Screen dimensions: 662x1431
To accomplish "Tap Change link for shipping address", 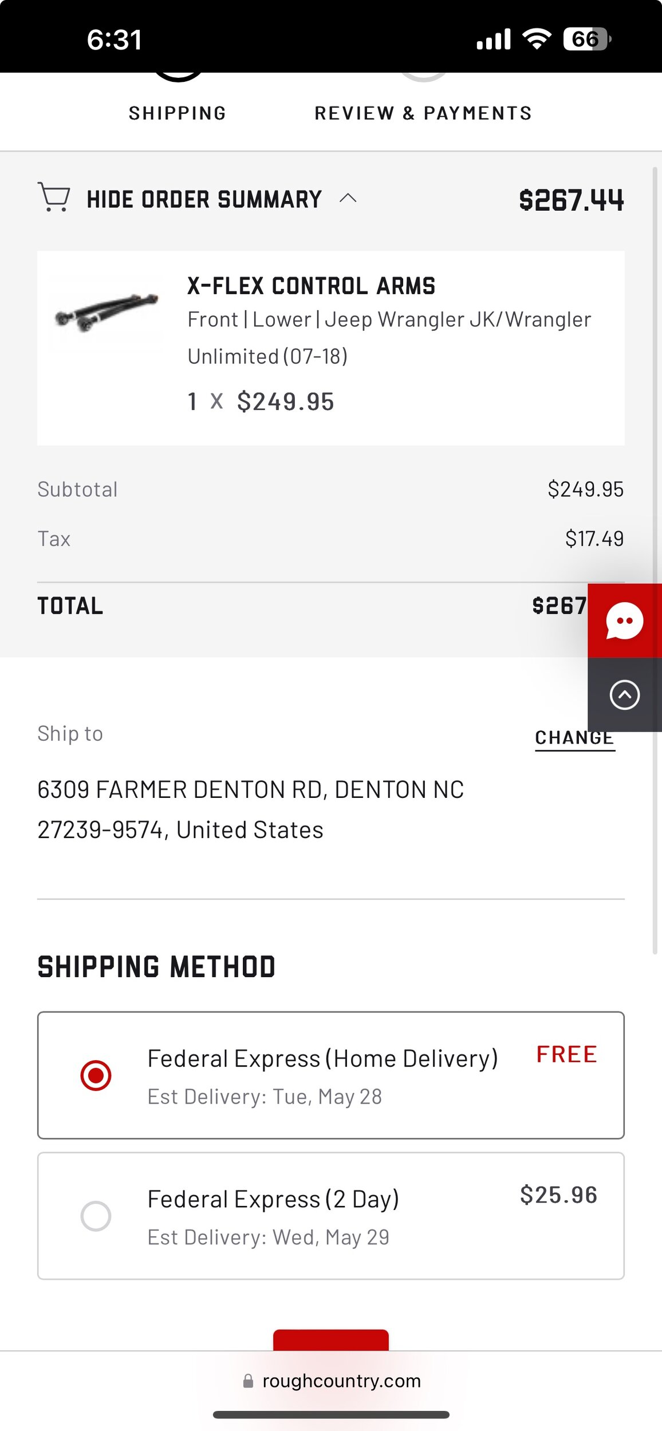I will tap(574, 738).
